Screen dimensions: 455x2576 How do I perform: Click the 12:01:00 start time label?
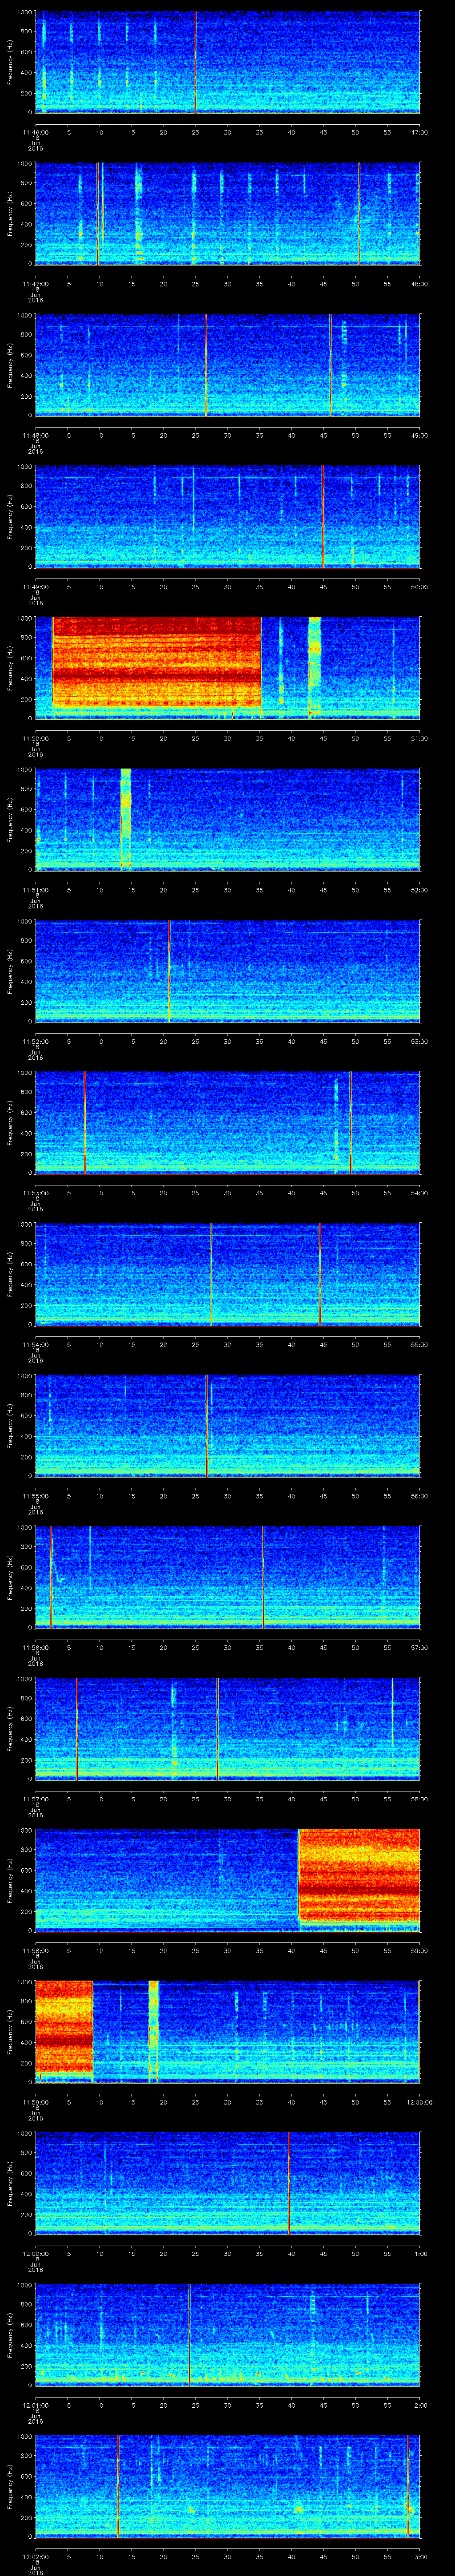(x=36, y=2404)
